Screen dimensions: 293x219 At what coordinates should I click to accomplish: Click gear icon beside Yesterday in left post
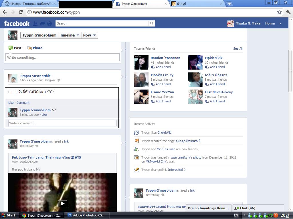click(37, 146)
